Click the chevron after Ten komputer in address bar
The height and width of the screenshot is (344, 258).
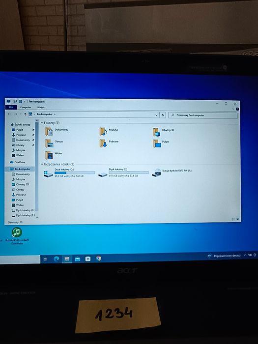55,115
